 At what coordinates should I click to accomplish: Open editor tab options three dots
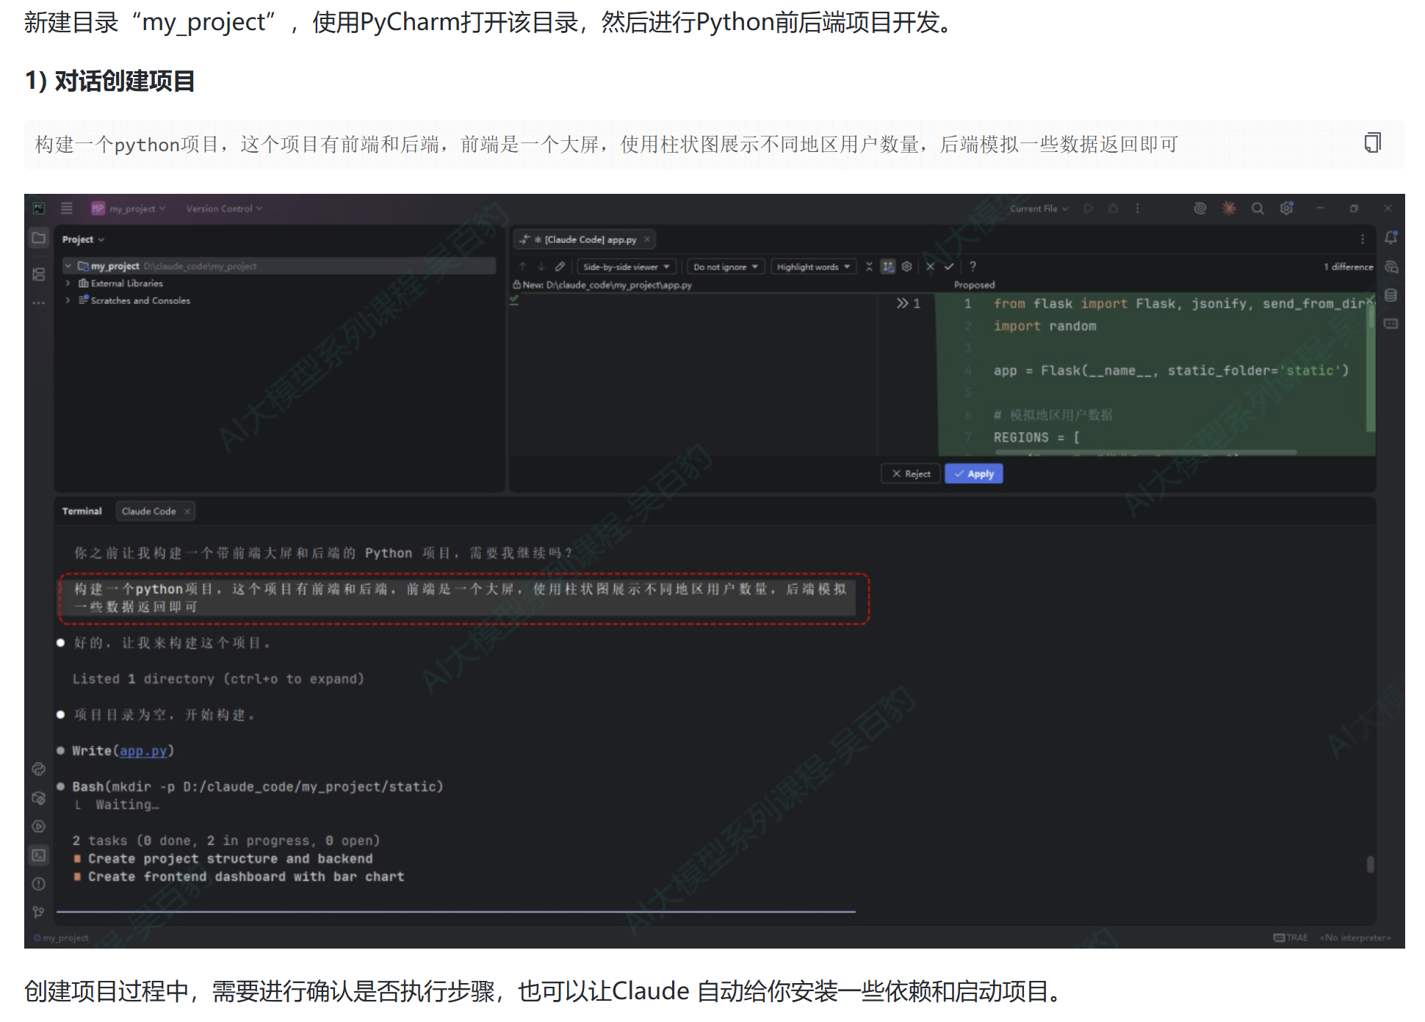pos(1363,239)
